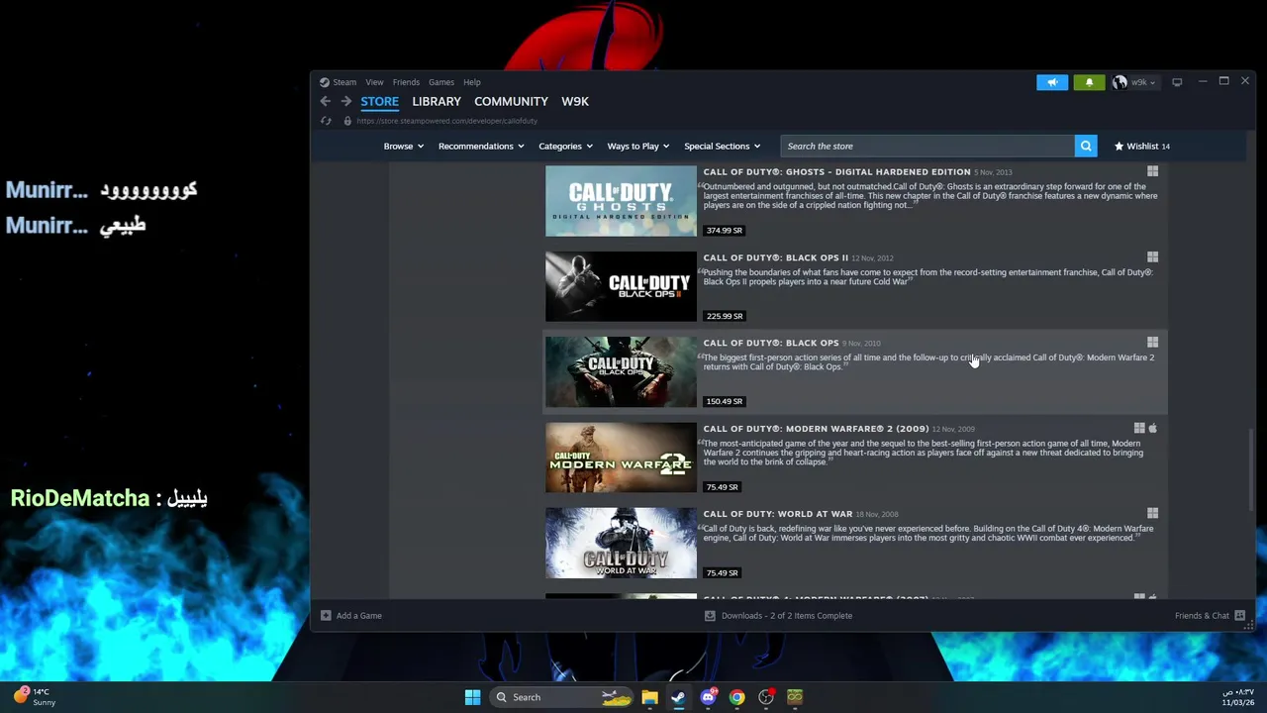1267x713 pixels.
Task: Open the View menu
Action: point(374,82)
